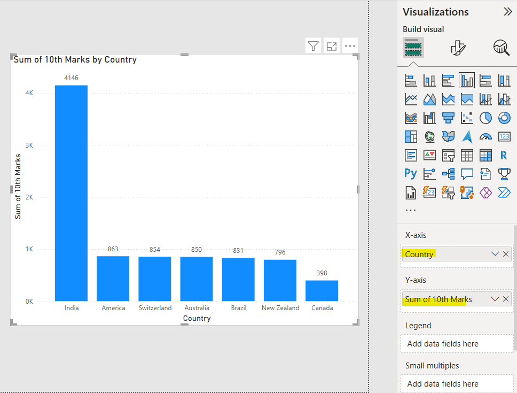Select the R script visual

point(504,155)
